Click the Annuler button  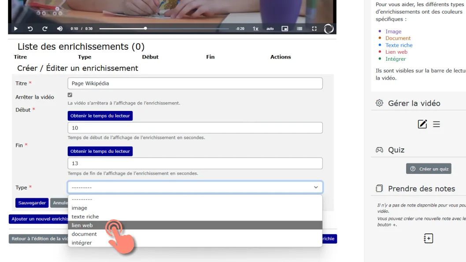click(59, 203)
